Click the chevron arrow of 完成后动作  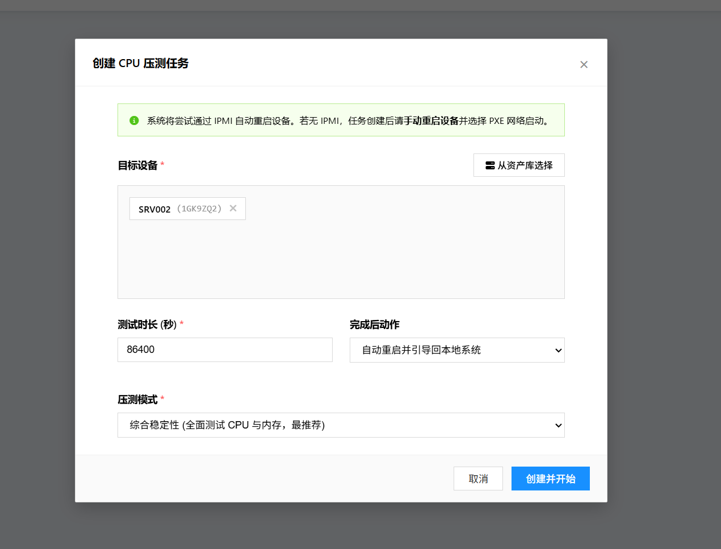coord(558,350)
